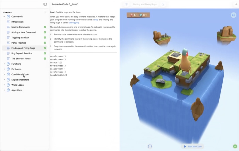Go to next page arrow
The image size is (239, 151).
point(163,4)
